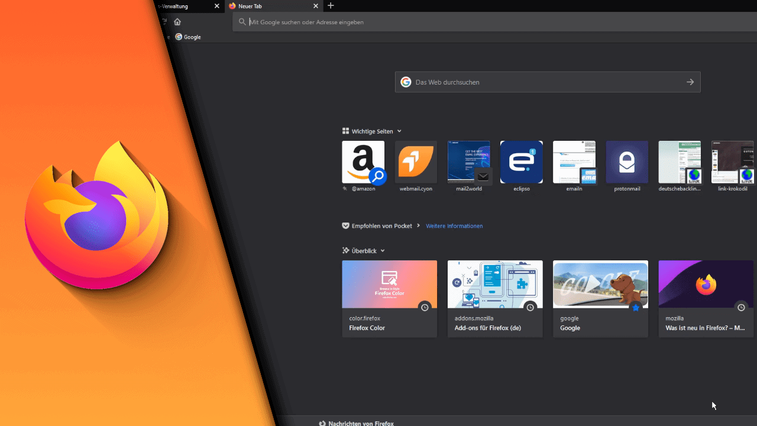Open the home page icon in toolbar
Image resolution: width=757 pixels, height=426 pixels.
coord(177,22)
